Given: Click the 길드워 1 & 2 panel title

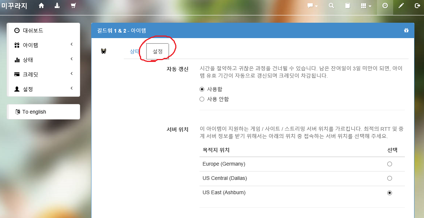Looking at the screenshot, I should click(x=121, y=30).
